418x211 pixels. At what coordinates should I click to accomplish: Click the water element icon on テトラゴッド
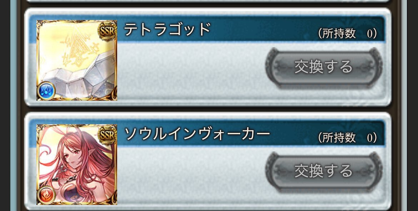pos(46,91)
